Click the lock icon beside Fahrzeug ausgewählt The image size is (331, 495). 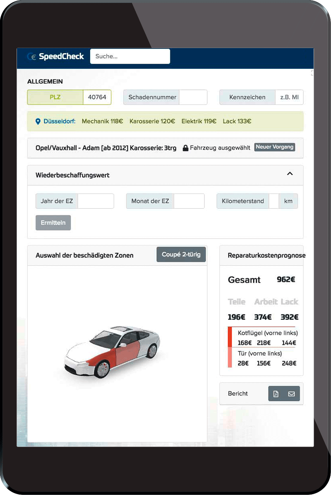(x=185, y=148)
